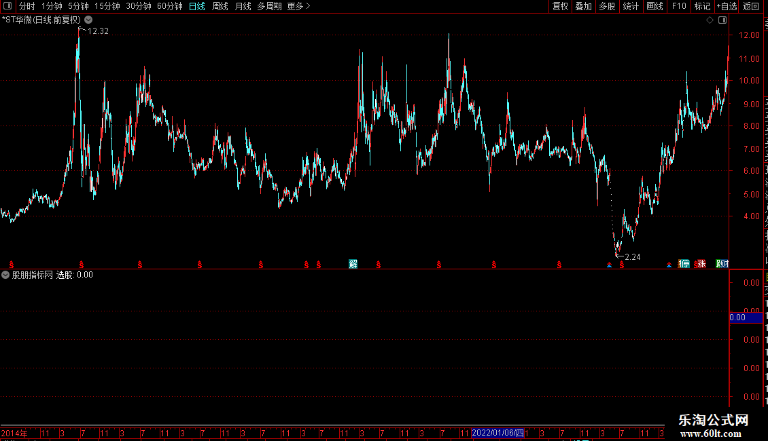The width and height of the screenshot is (768, 441).
Task: Open the 多股 multi-stock view
Action: click(608, 6)
